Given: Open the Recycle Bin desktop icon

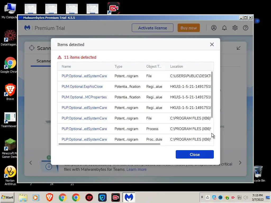Looking at the screenshot, I should coord(259,173).
